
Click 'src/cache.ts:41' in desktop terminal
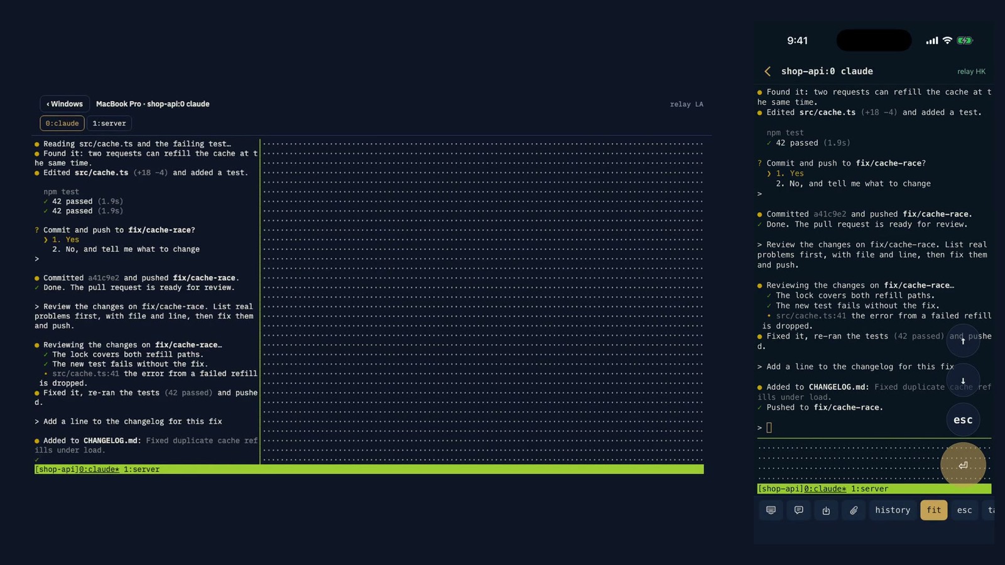(85, 374)
